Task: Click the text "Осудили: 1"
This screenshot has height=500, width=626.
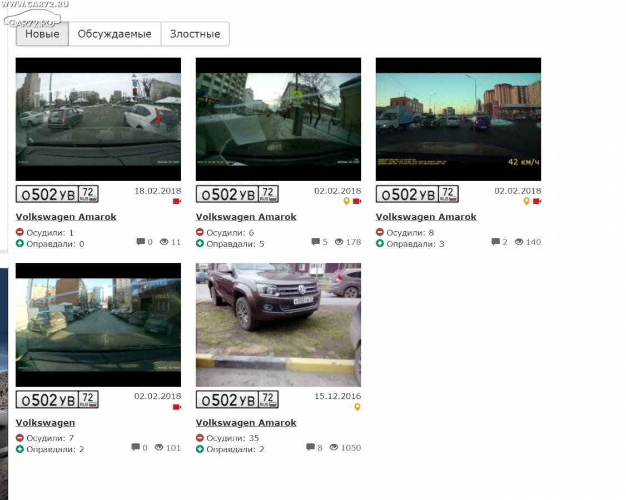Action: click(x=50, y=233)
